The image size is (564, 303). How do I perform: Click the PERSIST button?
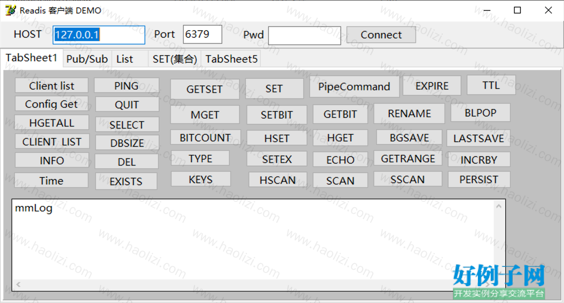[479, 179]
